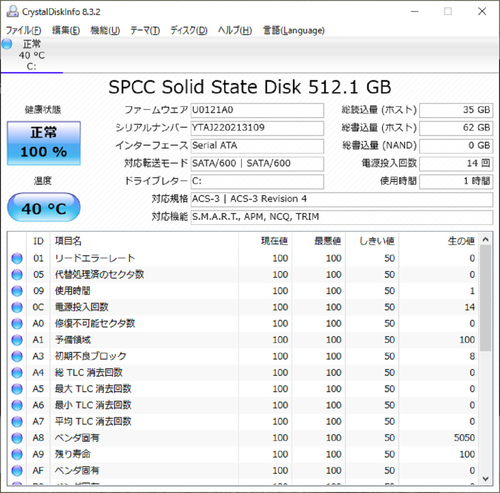Click status orb of row 09 使用時間
This screenshot has height=493, width=500.
coord(17,291)
